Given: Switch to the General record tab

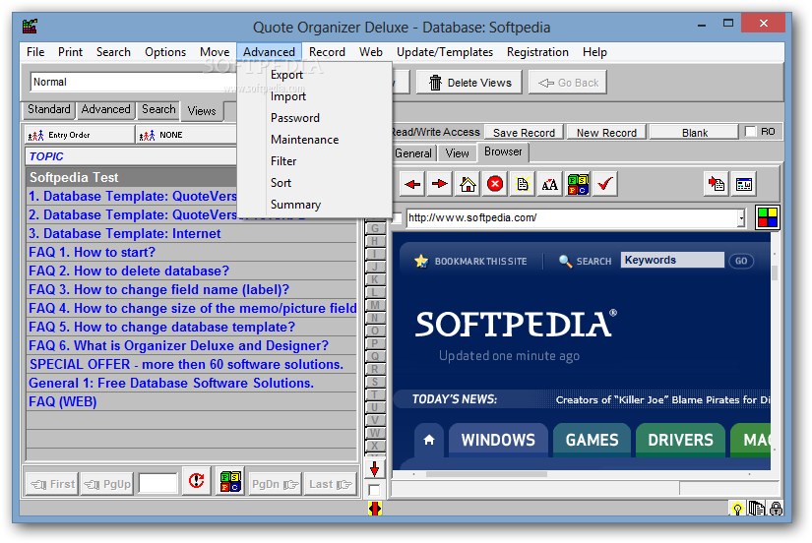Looking at the screenshot, I should [x=412, y=153].
